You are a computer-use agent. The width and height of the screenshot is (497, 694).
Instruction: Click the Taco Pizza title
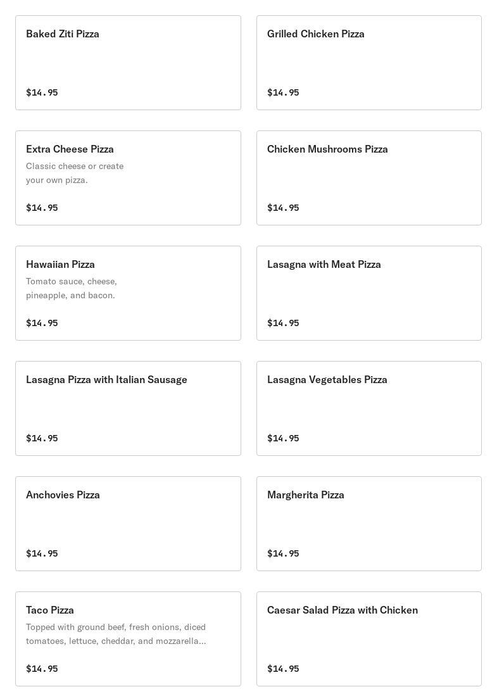(x=50, y=610)
